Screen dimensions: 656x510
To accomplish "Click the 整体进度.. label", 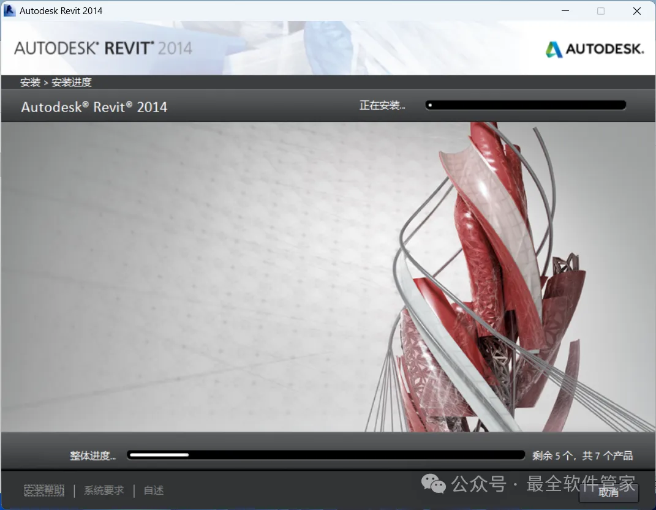I will pyautogui.click(x=93, y=456).
